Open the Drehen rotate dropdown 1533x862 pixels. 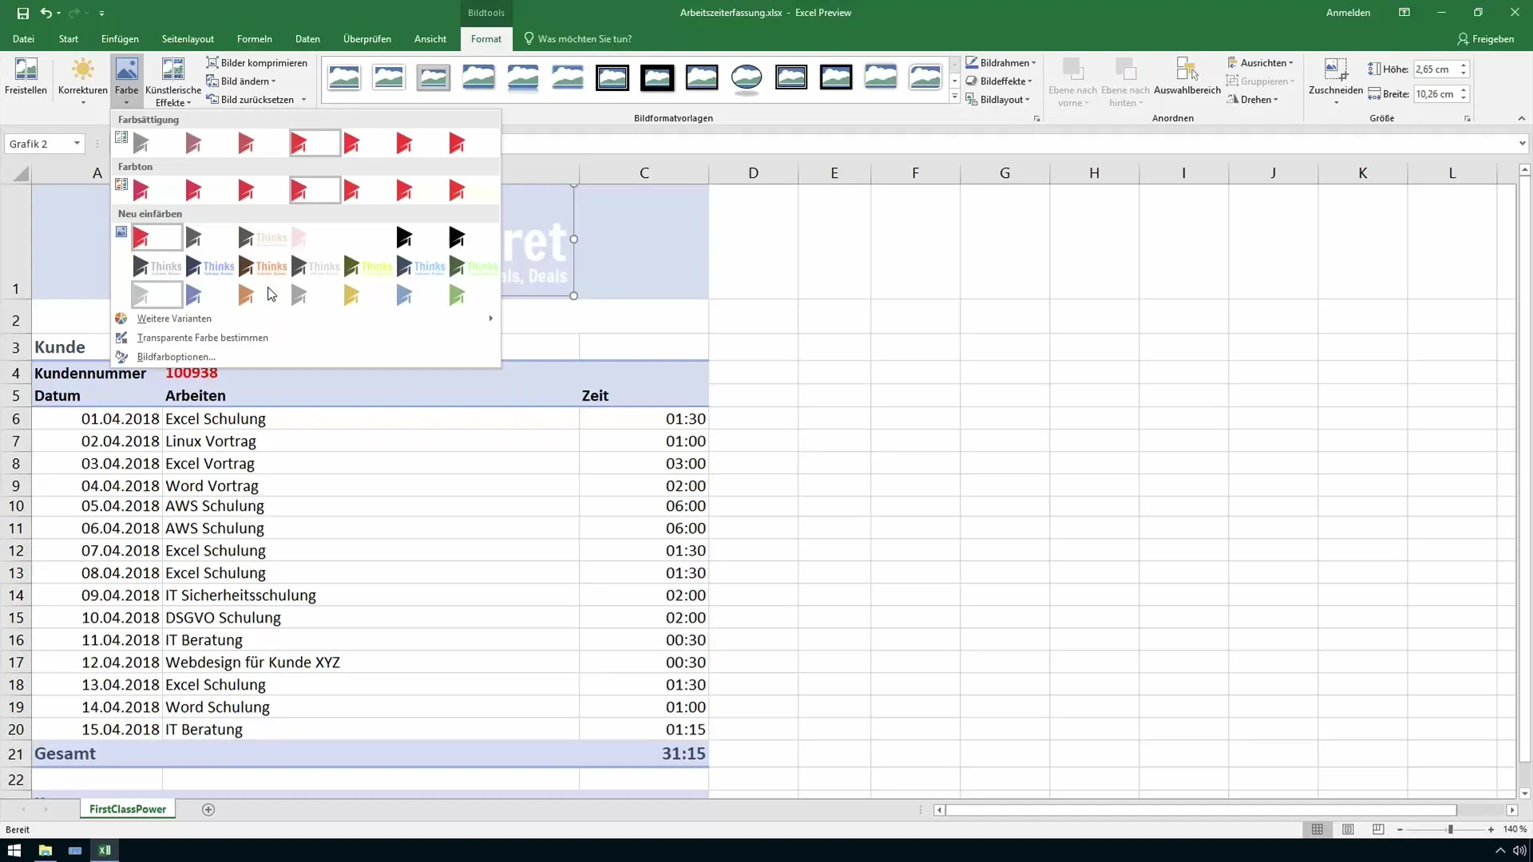click(x=1254, y=100)
